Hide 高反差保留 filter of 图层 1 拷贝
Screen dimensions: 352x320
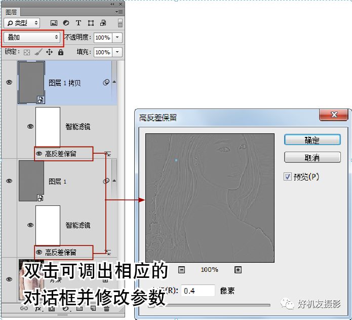pyautogui.click(x=39, y=154)
